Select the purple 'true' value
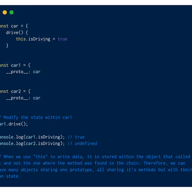 point(63,39)
